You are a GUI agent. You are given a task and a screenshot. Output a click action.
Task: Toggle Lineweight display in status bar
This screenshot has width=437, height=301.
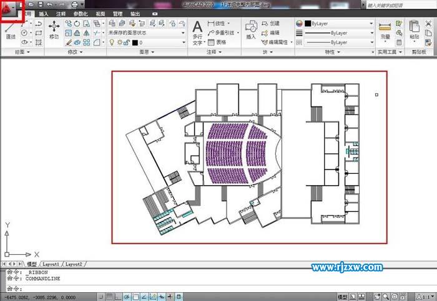pos(170,297)
